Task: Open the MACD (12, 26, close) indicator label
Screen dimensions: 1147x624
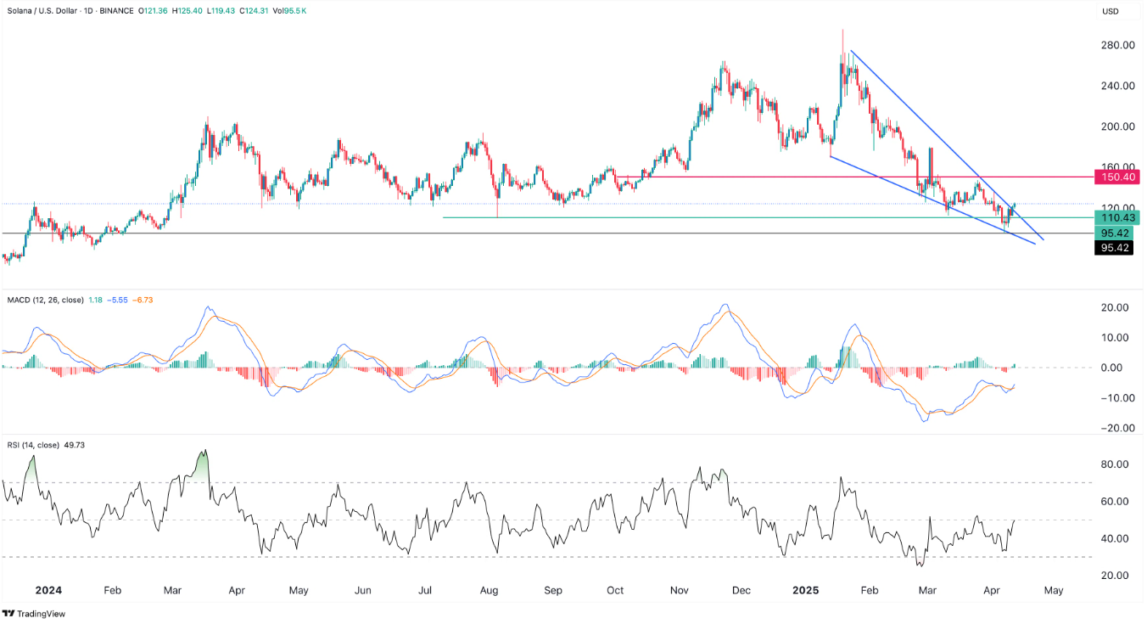Action: click(x=48, y=299)
